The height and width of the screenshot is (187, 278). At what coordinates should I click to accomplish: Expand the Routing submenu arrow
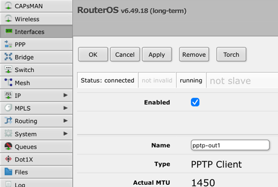click(x=66, y=121)
